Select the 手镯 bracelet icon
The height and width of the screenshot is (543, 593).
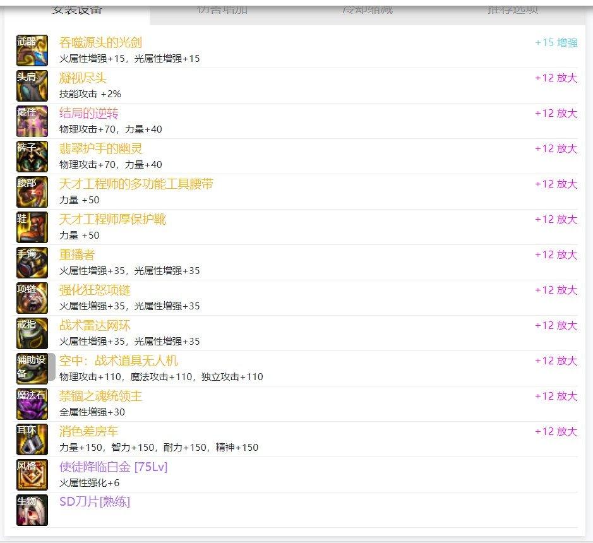[32, 263]
